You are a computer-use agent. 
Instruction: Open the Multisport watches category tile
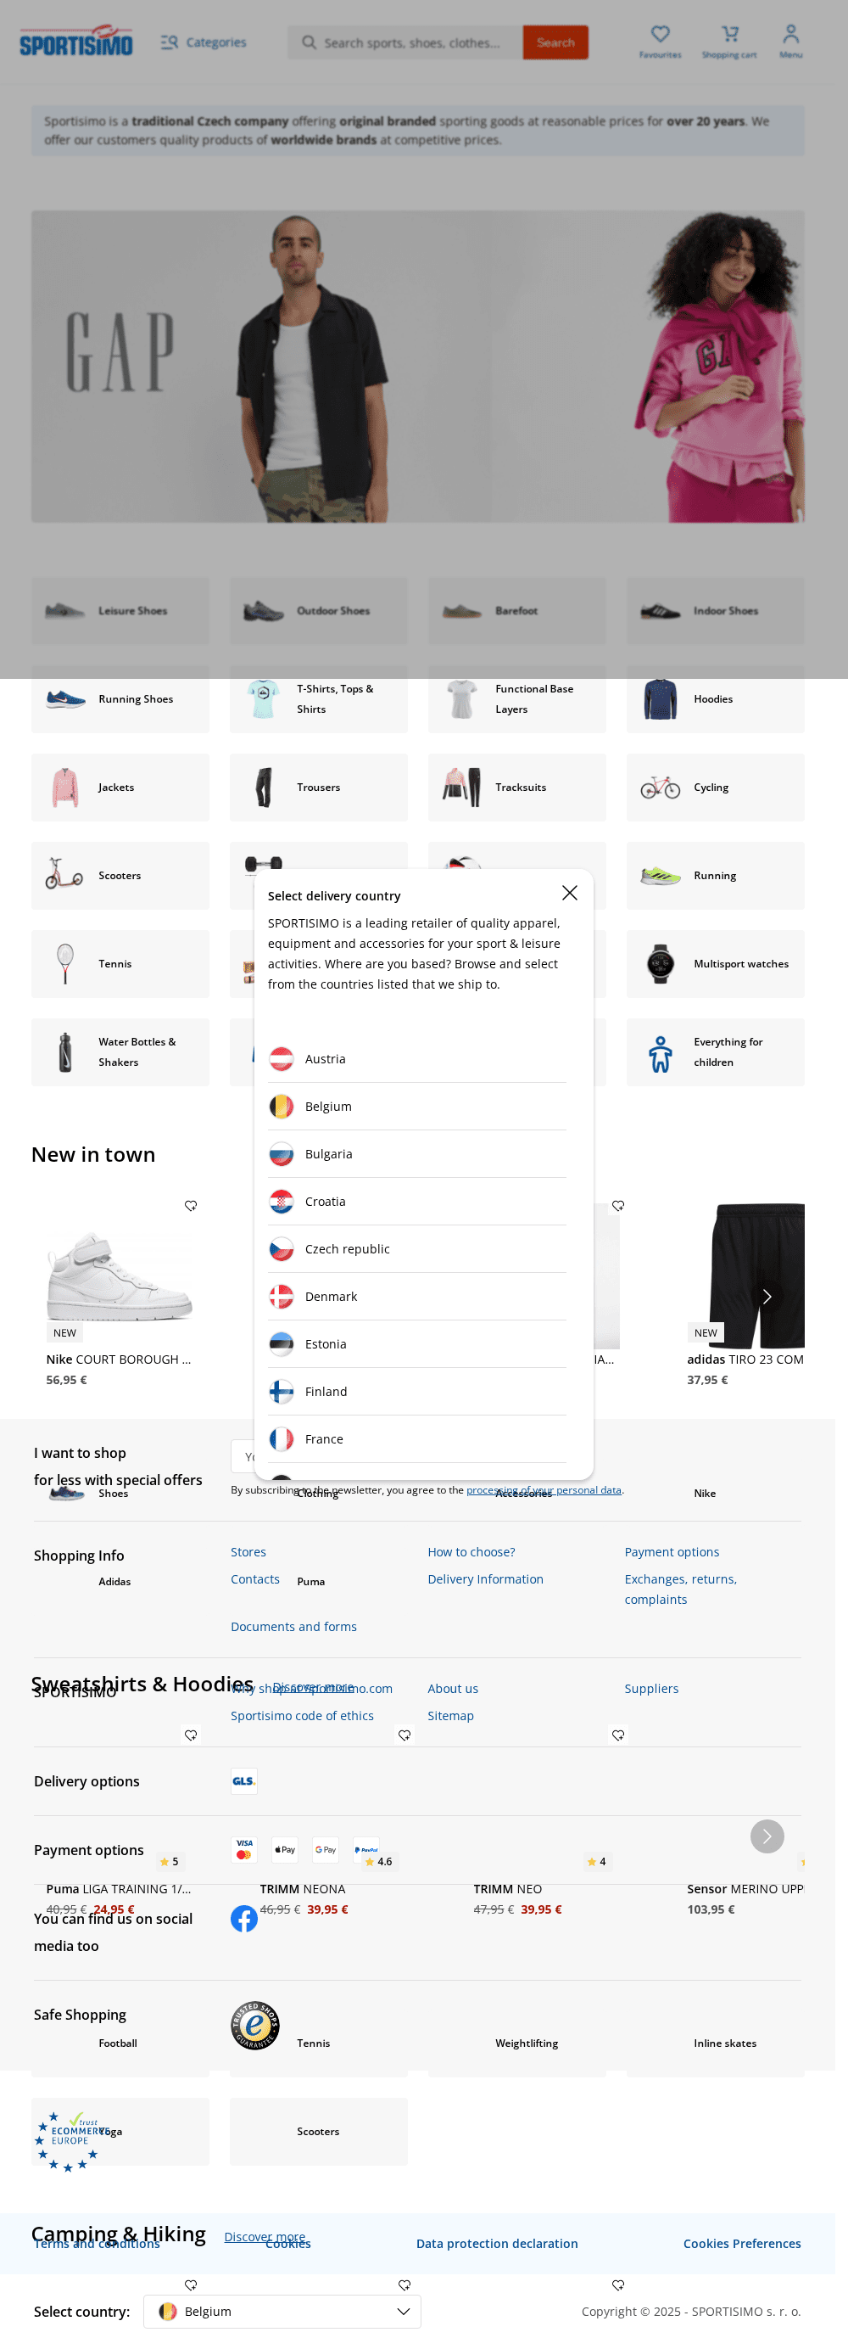tap(715, 964)
